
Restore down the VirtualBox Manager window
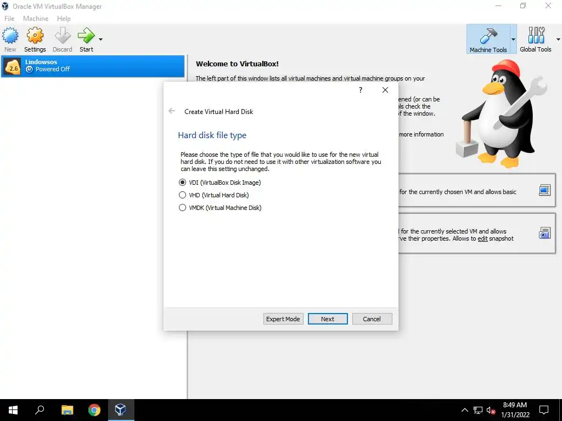pyautogui.click(x=523, y=6)
